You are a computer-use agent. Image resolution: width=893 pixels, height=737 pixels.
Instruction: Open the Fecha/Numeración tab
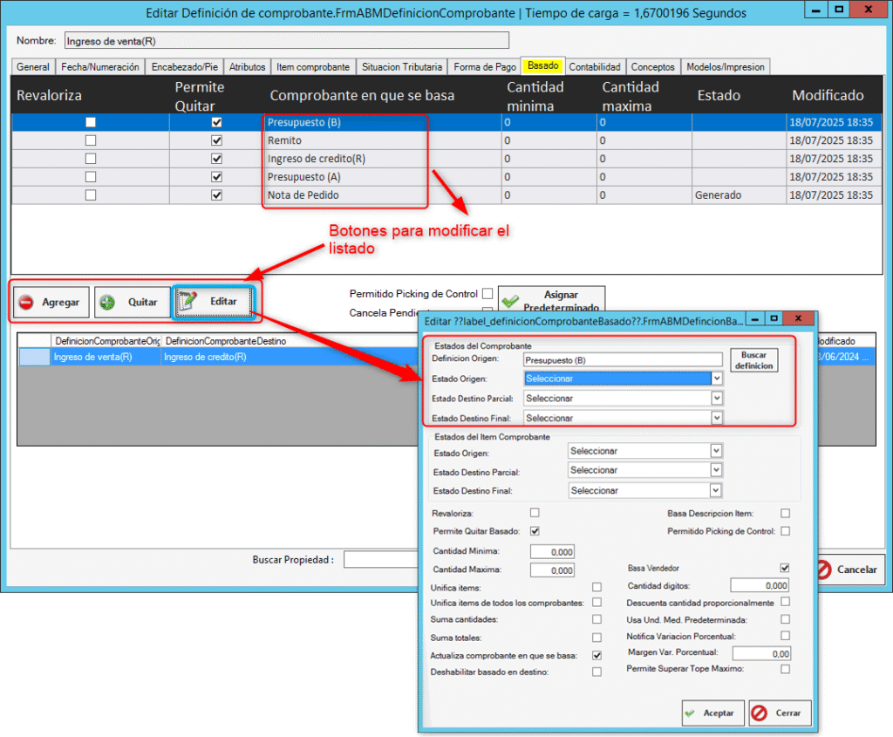(99, 67)
